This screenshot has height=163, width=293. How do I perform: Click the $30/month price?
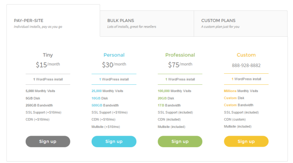coord(114,65)
